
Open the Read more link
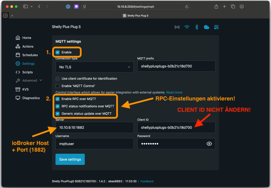tap(174, 92)
